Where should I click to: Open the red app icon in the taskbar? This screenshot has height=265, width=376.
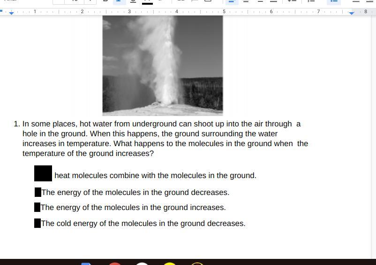point(115,264)
